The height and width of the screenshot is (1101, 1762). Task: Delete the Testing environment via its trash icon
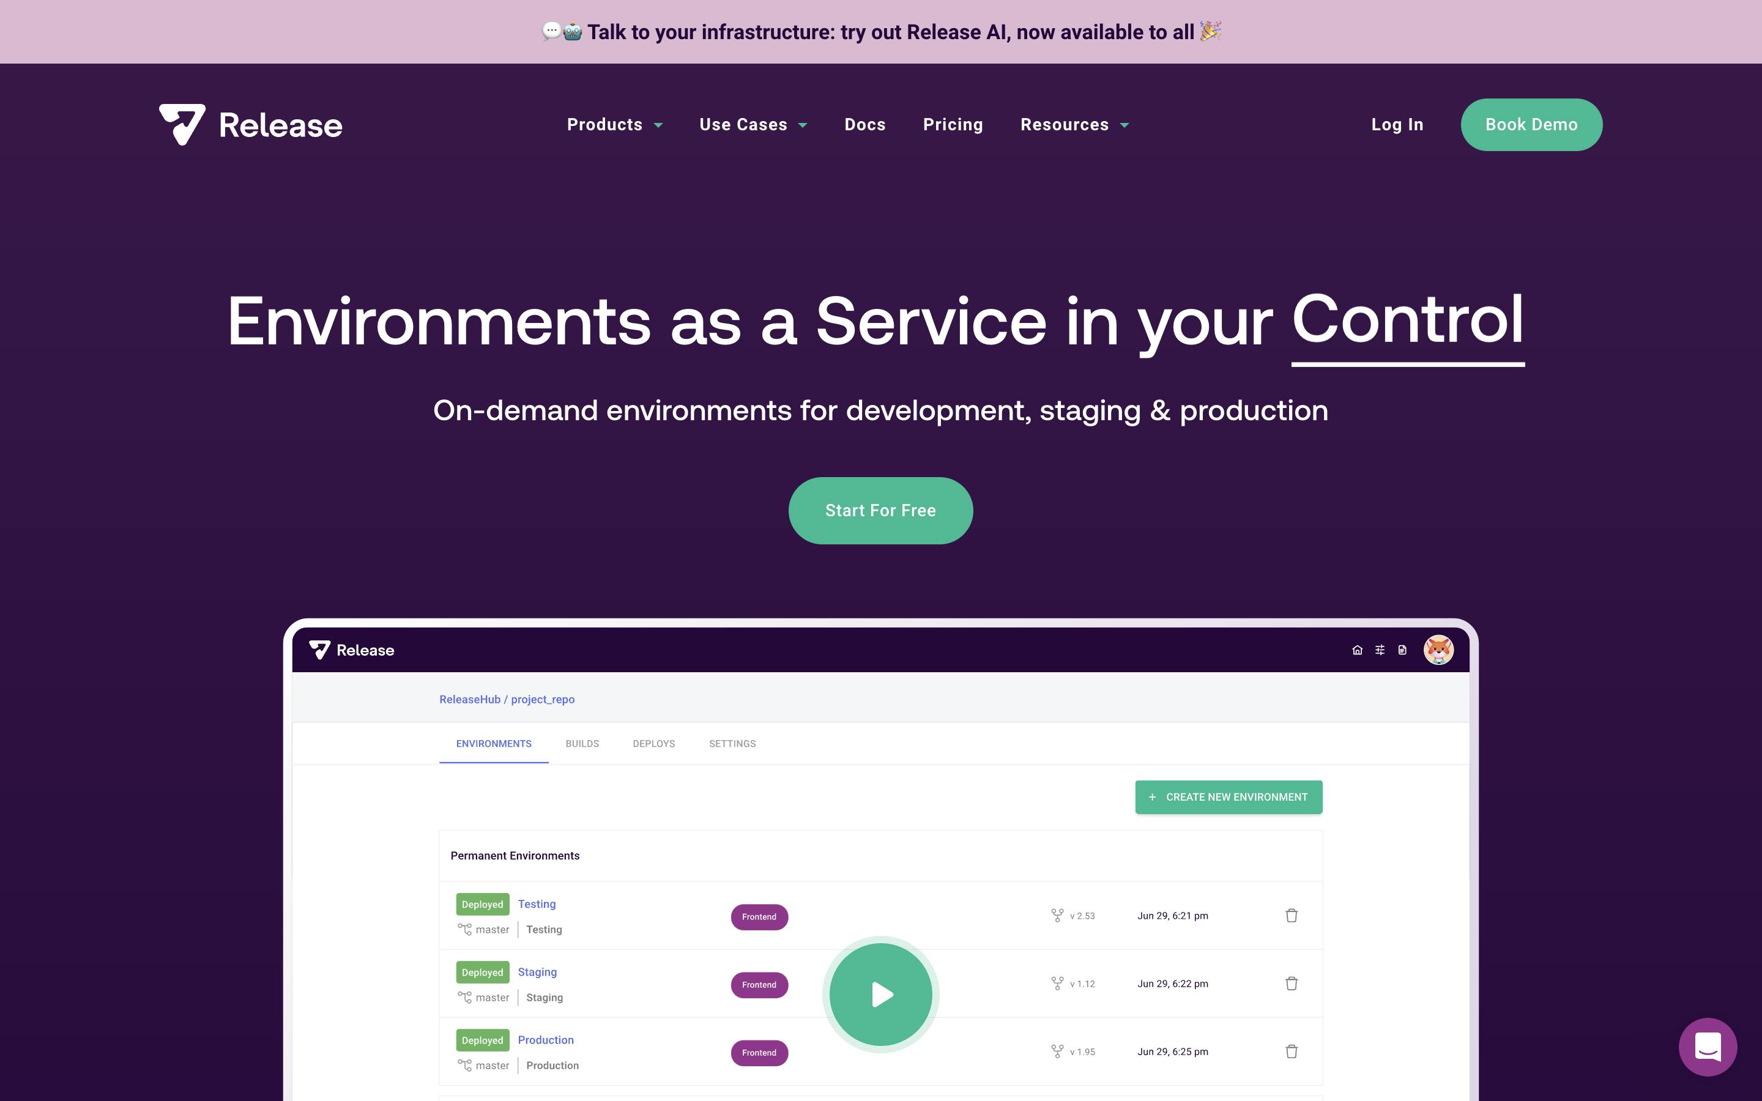point(1292,915)
